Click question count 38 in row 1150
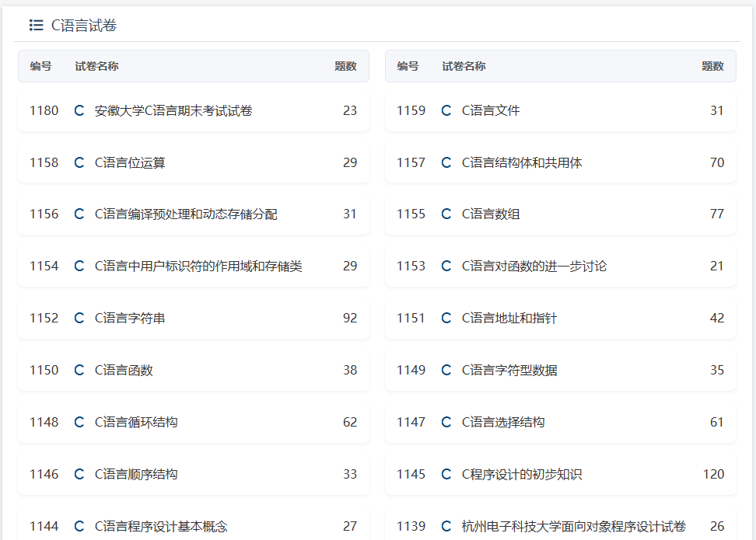Image resolution: width=756 pixels, height=540 pixels. tap(350, 370)
